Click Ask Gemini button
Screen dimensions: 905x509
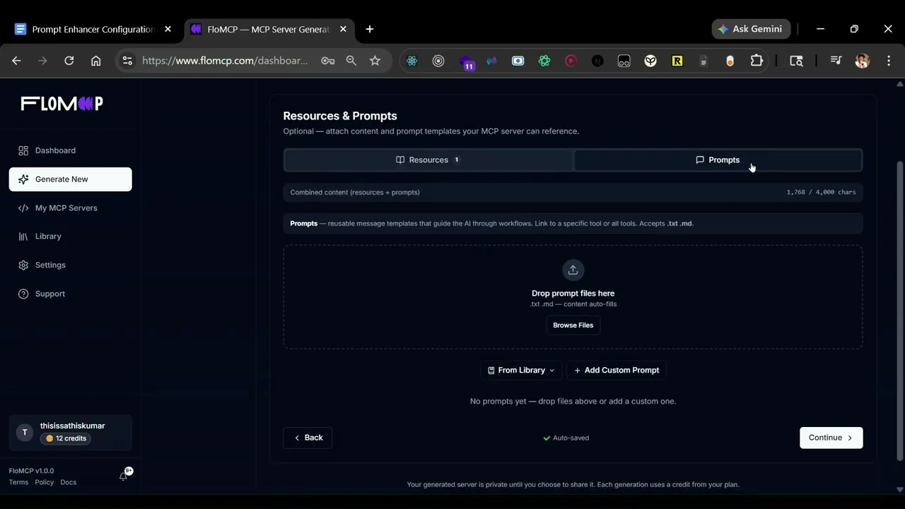(750, 29)
